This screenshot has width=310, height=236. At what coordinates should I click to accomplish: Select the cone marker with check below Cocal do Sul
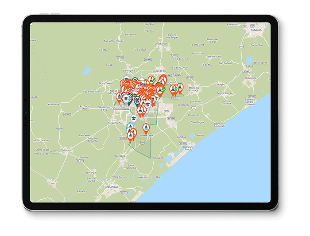coord(151,79)
